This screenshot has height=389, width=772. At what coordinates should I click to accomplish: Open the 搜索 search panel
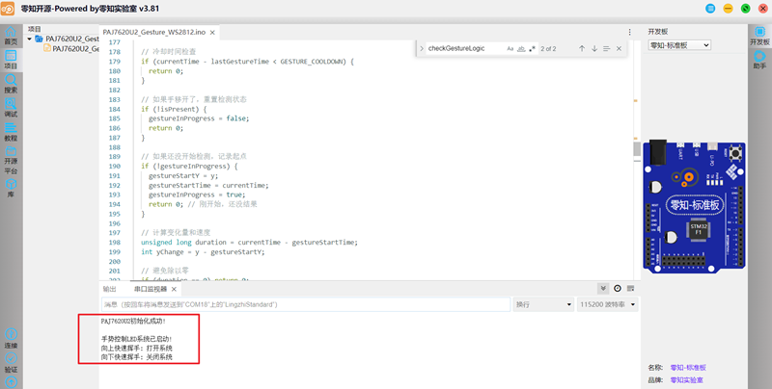[11, 84]
